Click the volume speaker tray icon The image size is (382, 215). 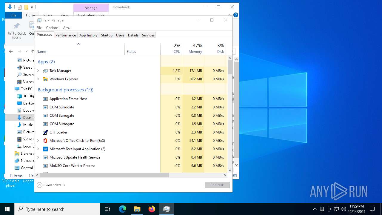[344, 209]
